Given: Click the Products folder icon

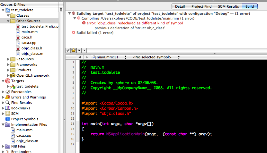Looking at the screenshot, I should pos(13,70).
